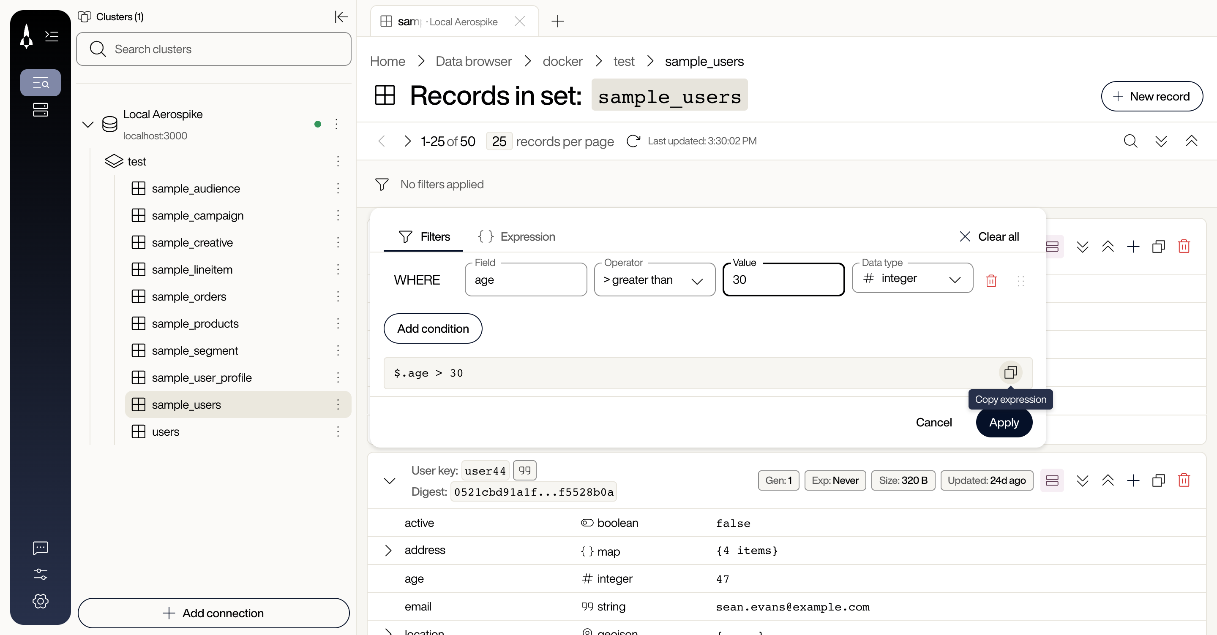Screen dimensions: 1217x635
Task: Switch to the Expression tab
Action: click(x=516, y=236)
